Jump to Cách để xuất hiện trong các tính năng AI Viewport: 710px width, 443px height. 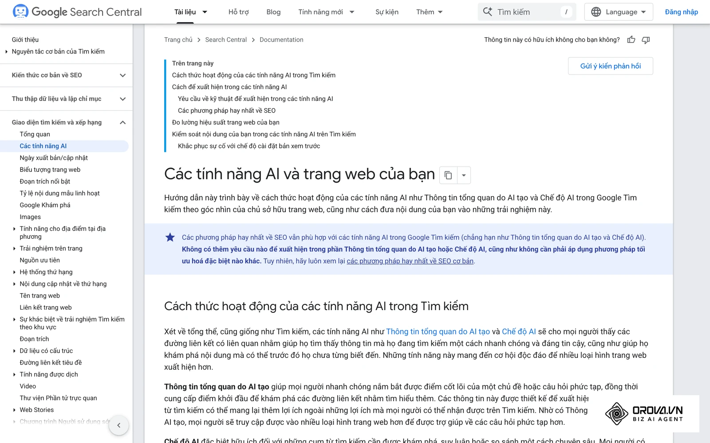click(x=229, y=87)
